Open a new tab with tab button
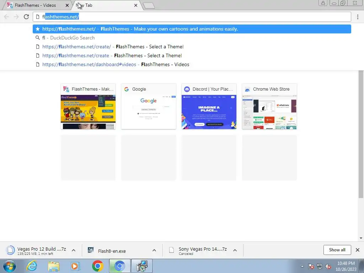Viewport: 364px width, 273px height. click(149, 6)
